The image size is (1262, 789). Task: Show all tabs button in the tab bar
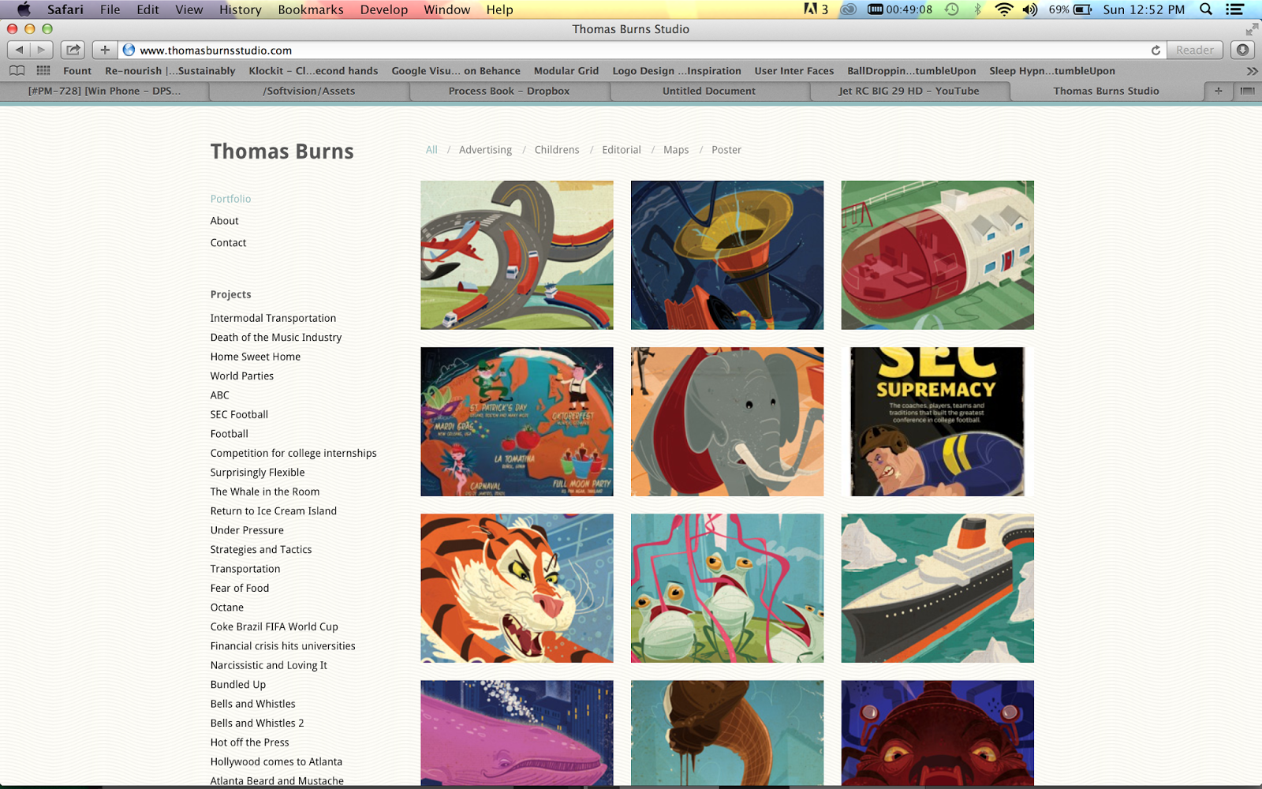[x=1247, y=91]
